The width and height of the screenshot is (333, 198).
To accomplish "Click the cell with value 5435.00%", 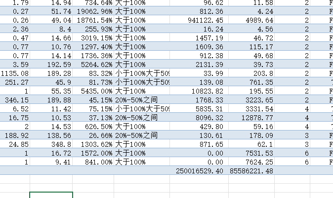I will point(93,91).
